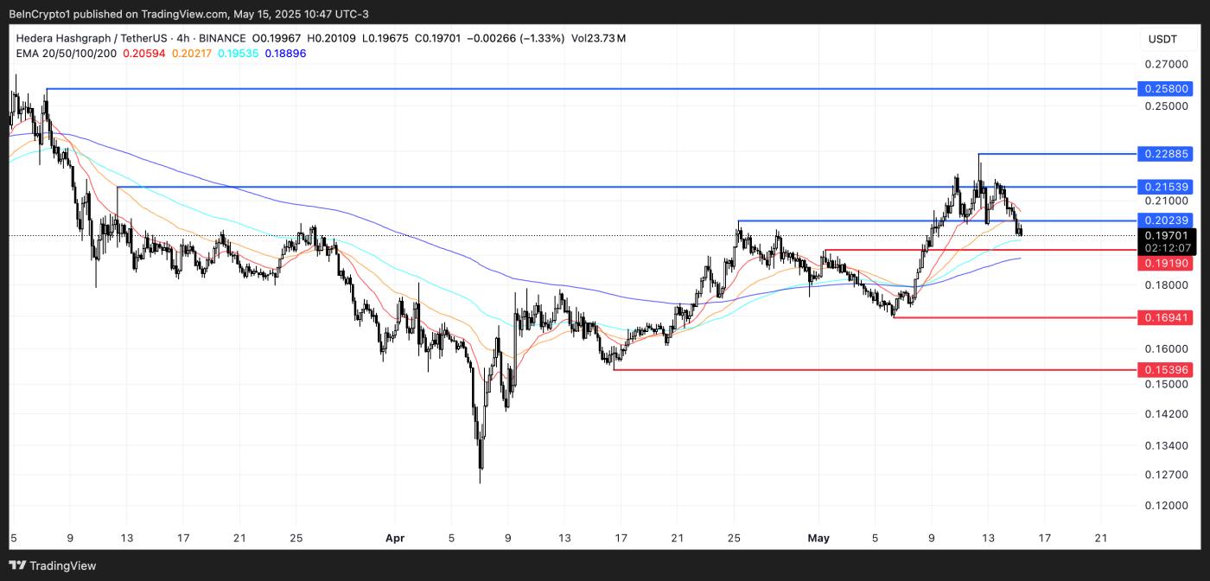
Task: Select the 0.25800 price label
Action: 1167,88
